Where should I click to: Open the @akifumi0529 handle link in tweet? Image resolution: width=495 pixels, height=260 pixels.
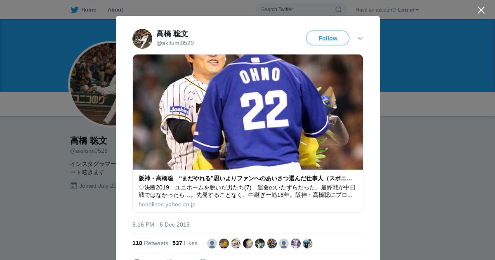[x=175, y=43]
